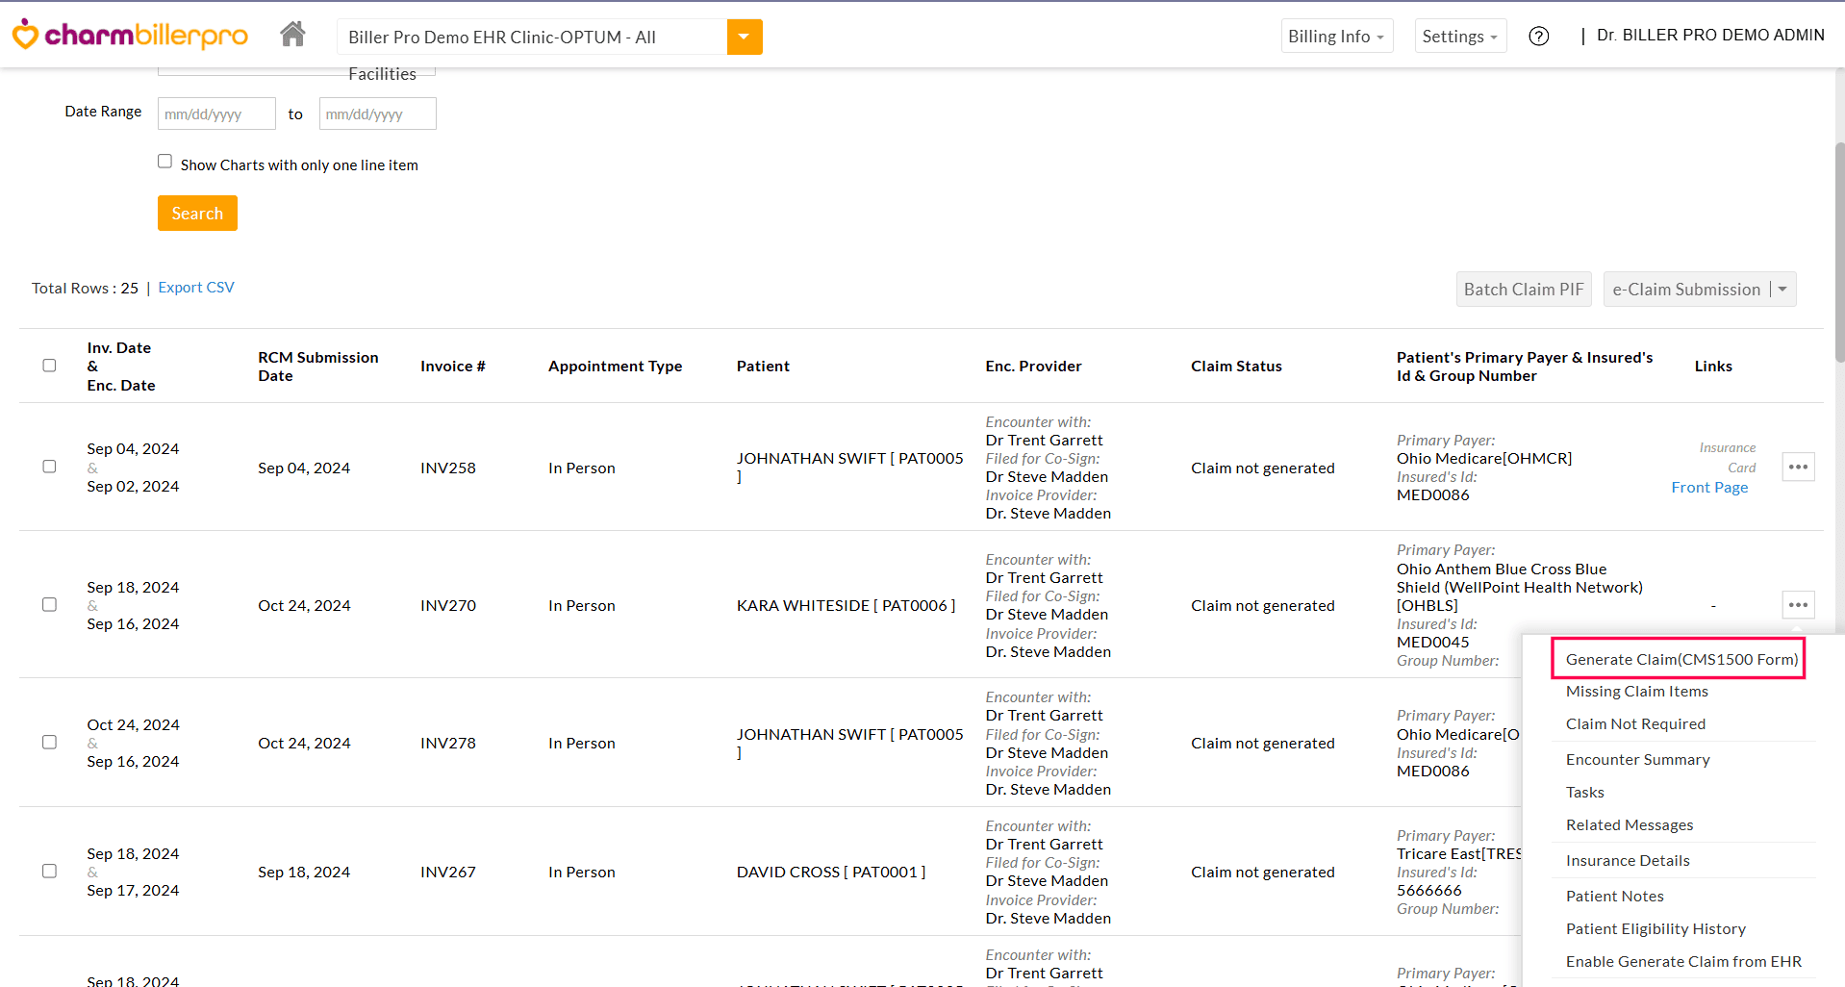1845x987 pixels.
Task: Click invoice number INV258
Action: coord(447,468)
